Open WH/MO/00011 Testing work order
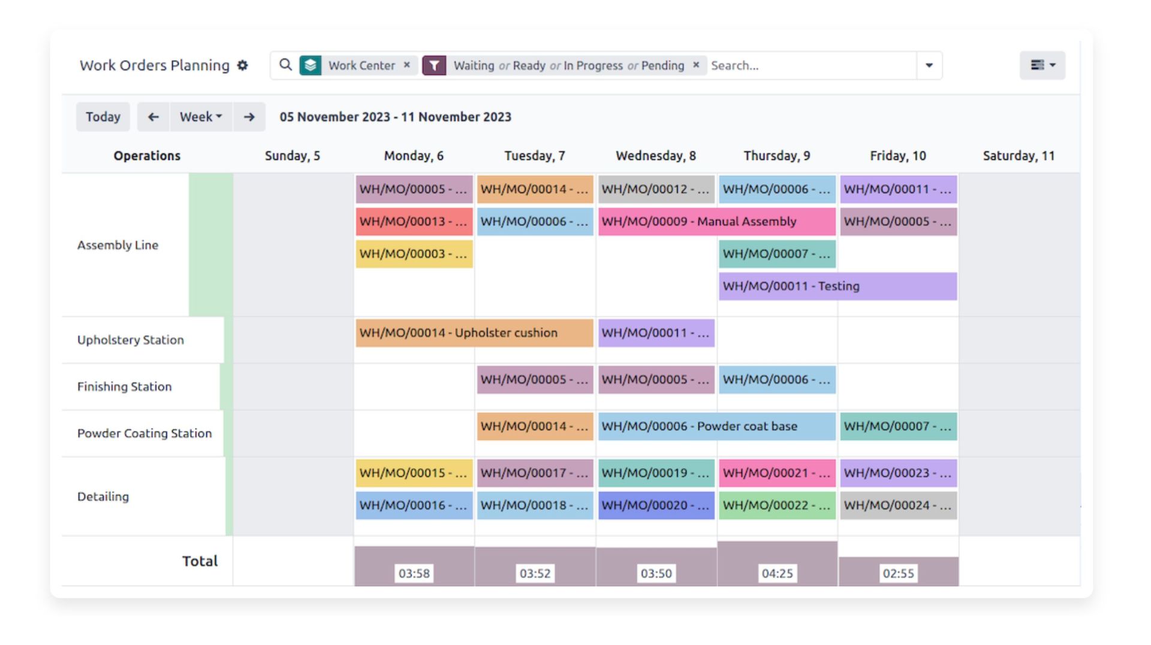 pos(837,286)
